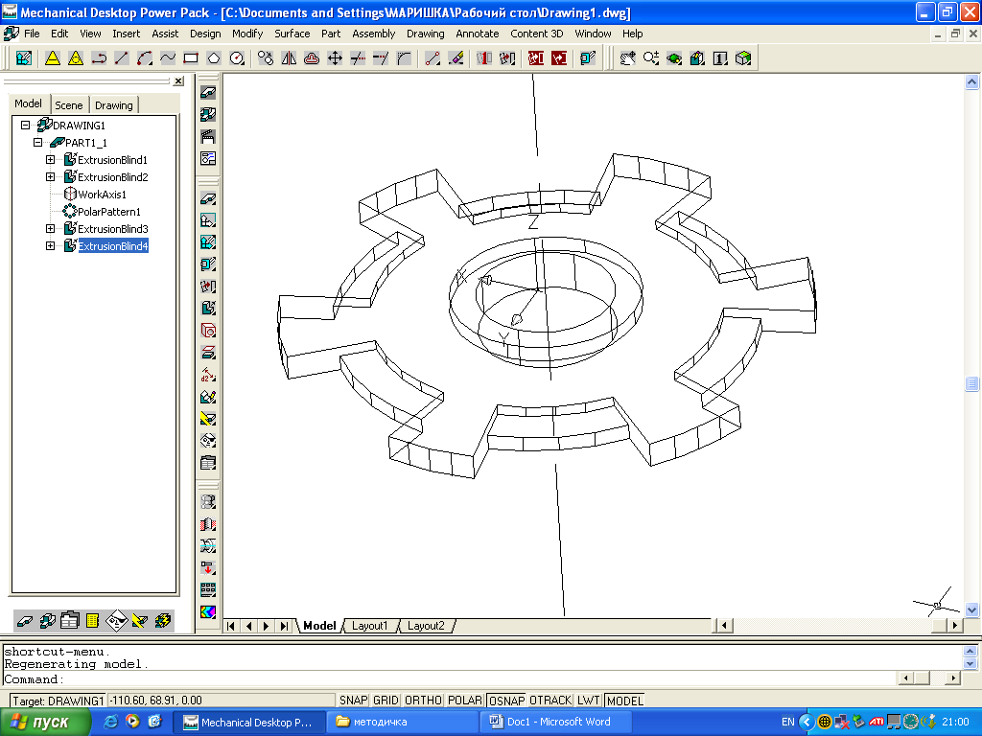Toggle SNAP mode in status bar

click(353, 701)
